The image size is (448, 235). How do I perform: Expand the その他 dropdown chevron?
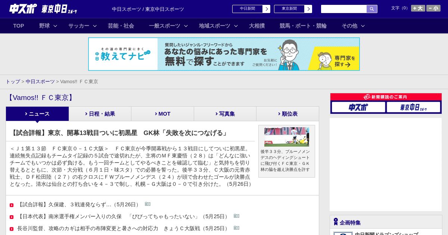363,26
